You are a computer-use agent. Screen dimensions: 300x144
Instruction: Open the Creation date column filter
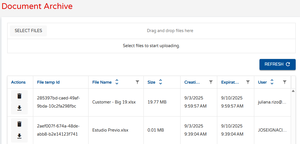pyautogui.click(x=211, y=82)
